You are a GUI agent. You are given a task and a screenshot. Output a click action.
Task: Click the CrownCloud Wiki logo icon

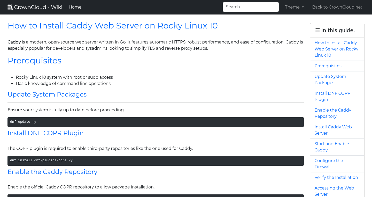click(x=10, y=7)
